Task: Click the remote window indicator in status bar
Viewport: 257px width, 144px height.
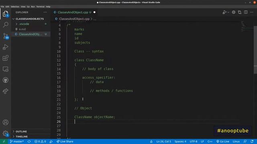Action: point(4,142)
